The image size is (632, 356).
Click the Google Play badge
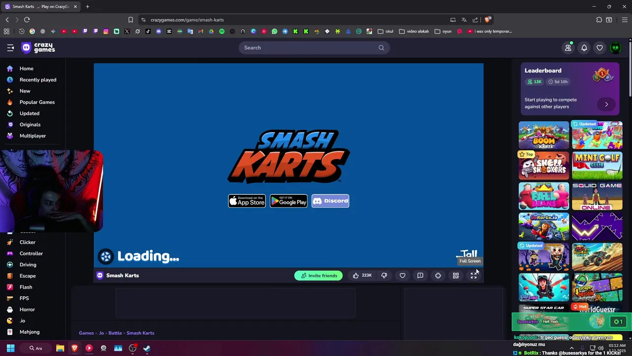pos(288,201)
